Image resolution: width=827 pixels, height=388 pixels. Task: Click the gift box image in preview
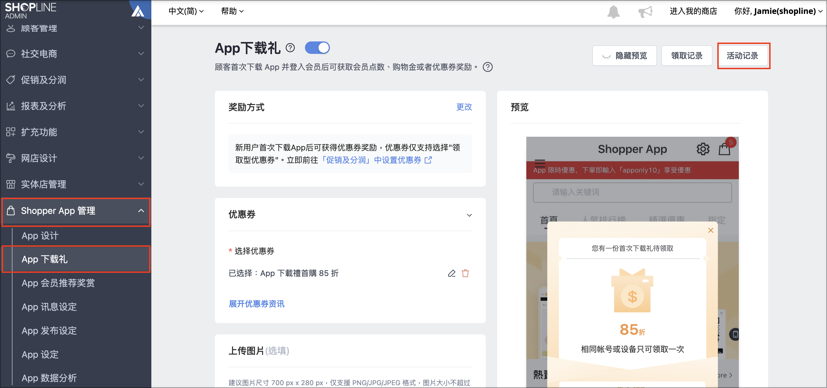point(632,290)
